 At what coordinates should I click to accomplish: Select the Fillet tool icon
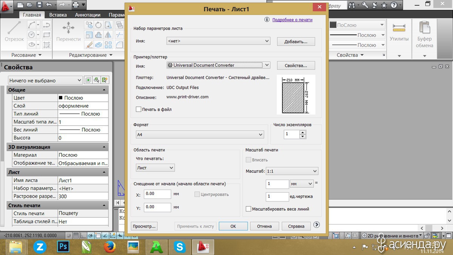(x=119, y=45)
